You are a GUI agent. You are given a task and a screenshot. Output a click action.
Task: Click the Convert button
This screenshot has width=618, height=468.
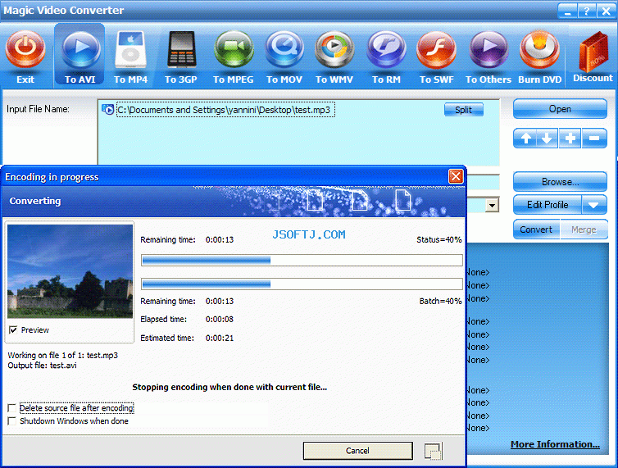click(536, 229)
